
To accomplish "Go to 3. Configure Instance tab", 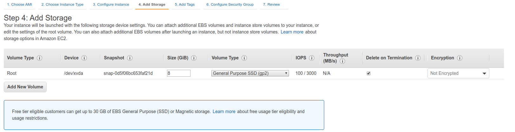I will [x=111, y=4].
